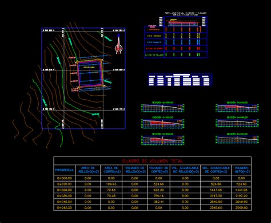Select the AREA DE RELLENO(m2) column header

pos(88,170)
